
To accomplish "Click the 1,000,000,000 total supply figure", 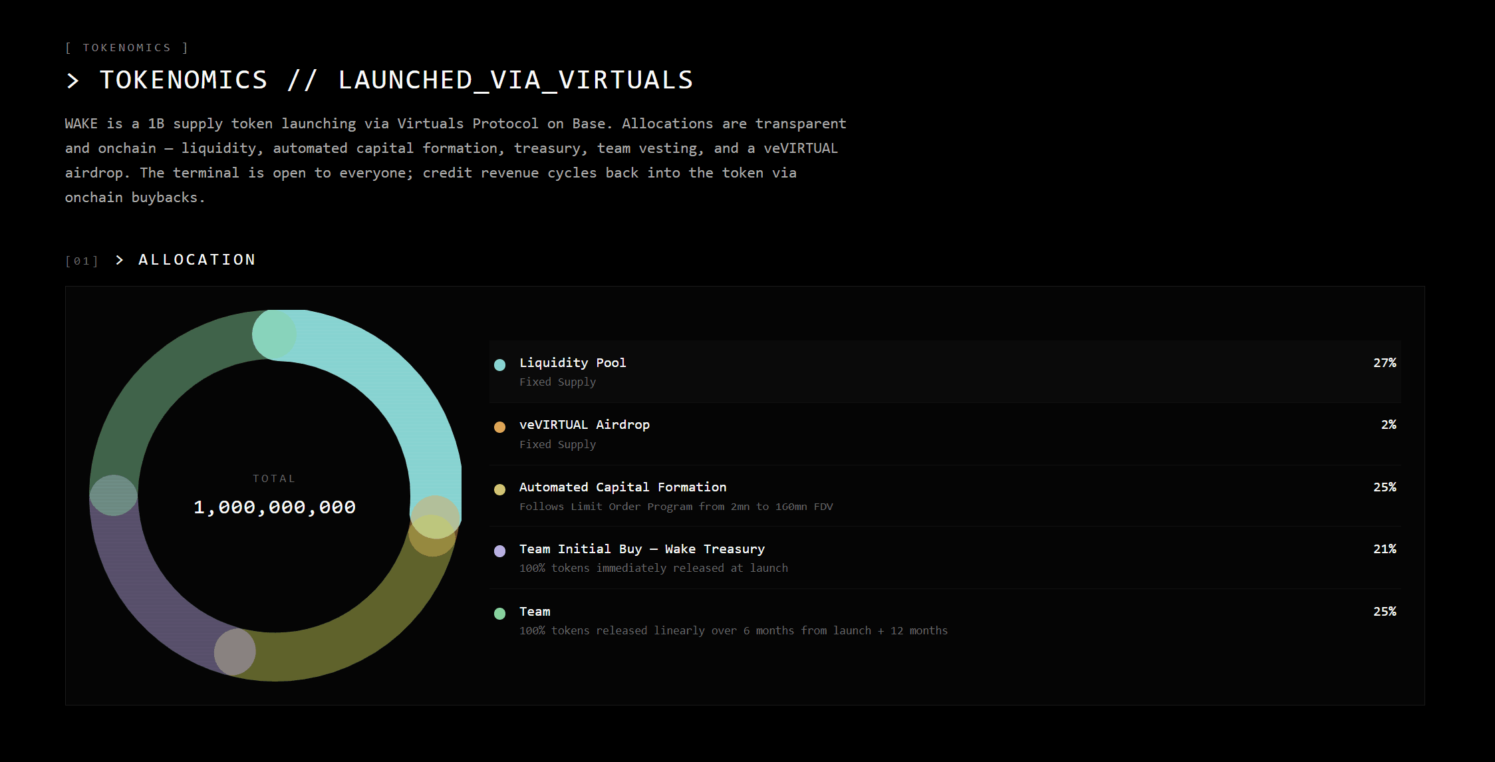I will (x=275, y=507).
